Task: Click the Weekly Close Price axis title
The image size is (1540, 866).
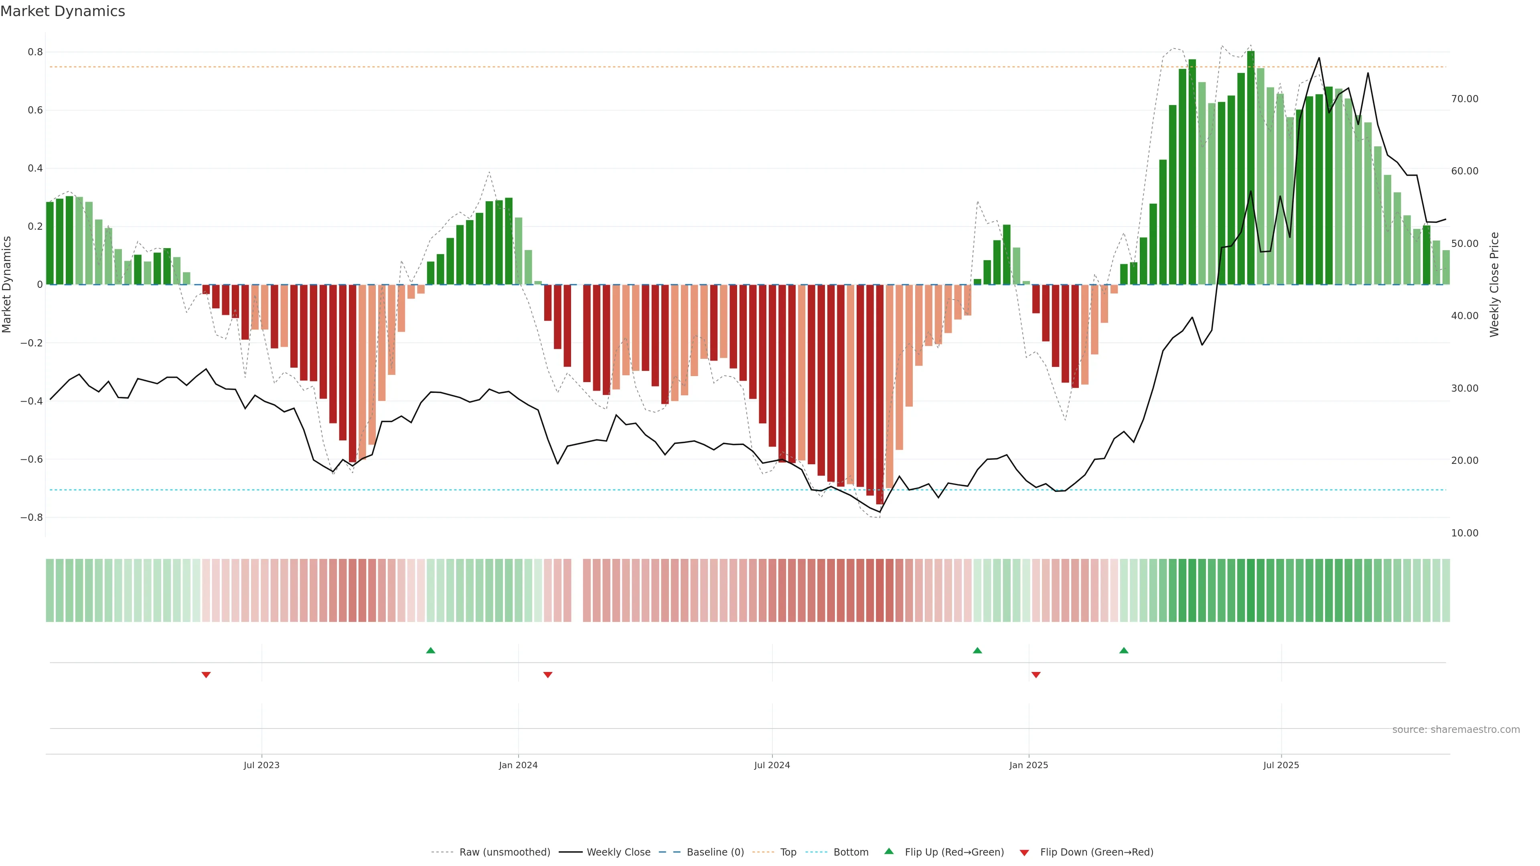Action: [1495, 285]
